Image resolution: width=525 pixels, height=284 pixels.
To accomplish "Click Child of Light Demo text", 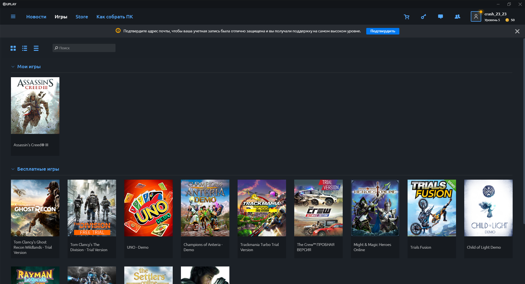I will pyautogui.click(x=484, y=247).
